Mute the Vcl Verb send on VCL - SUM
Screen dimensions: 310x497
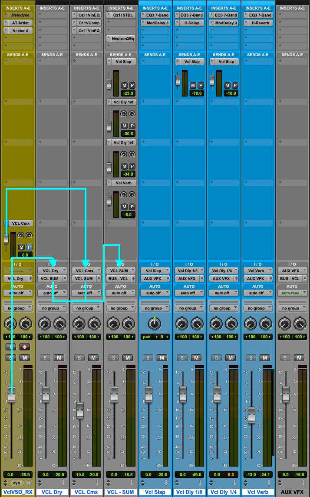125,207
